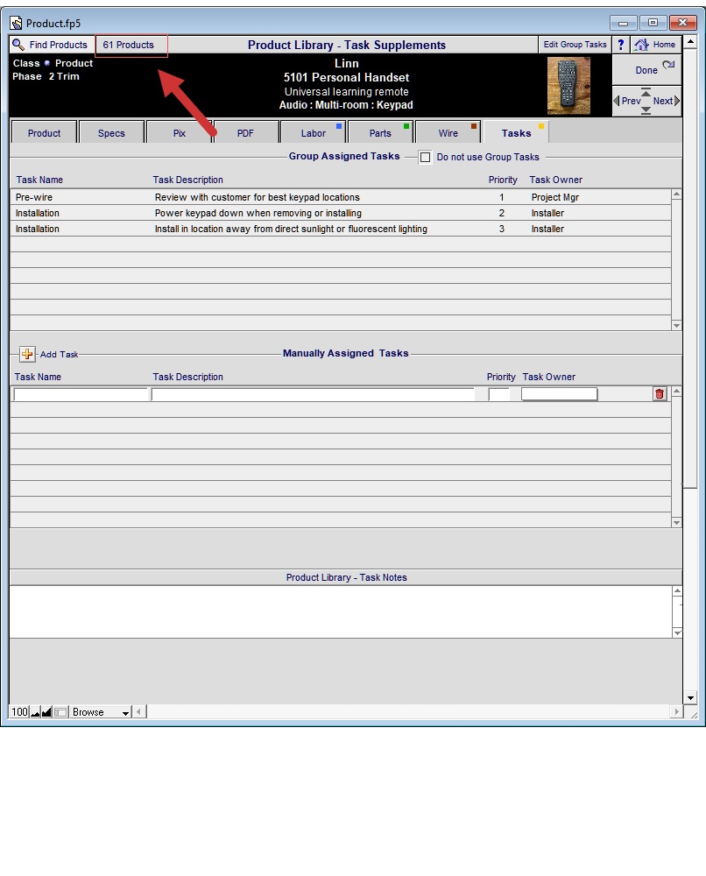Select 'Install in location away from direct sunlight' description
The height and width of the screenshot is (876, 706).
point(291,229)
